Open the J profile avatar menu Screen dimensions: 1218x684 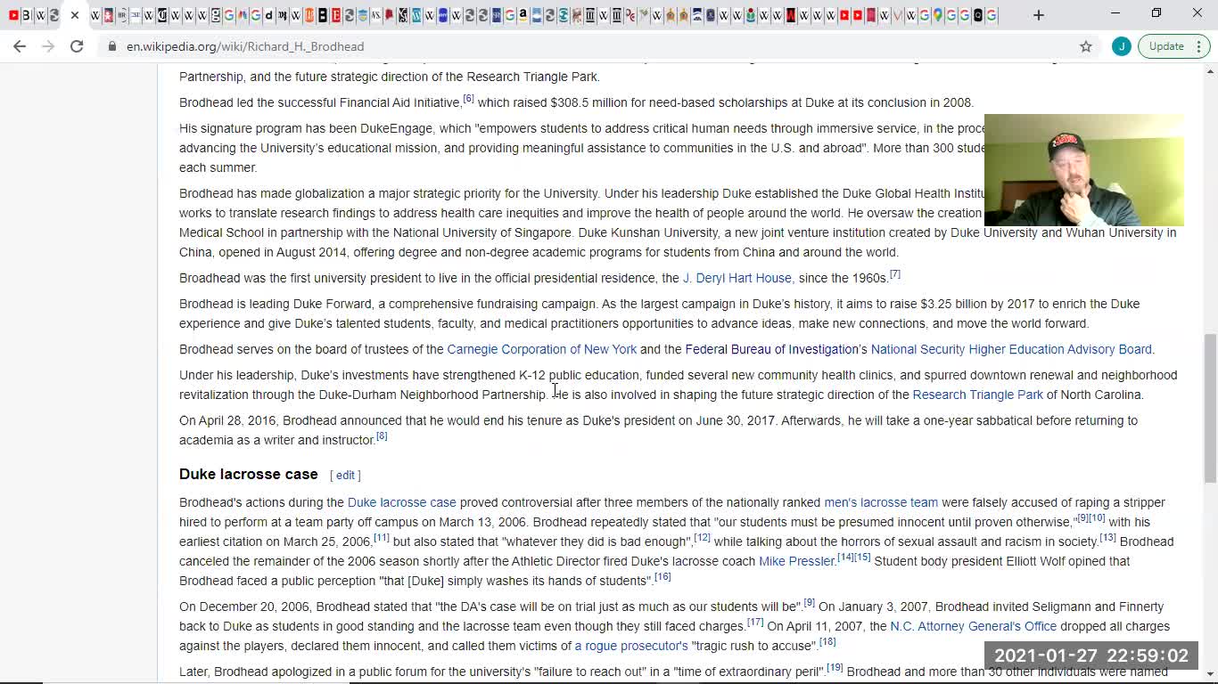[x=1122, y=46]
